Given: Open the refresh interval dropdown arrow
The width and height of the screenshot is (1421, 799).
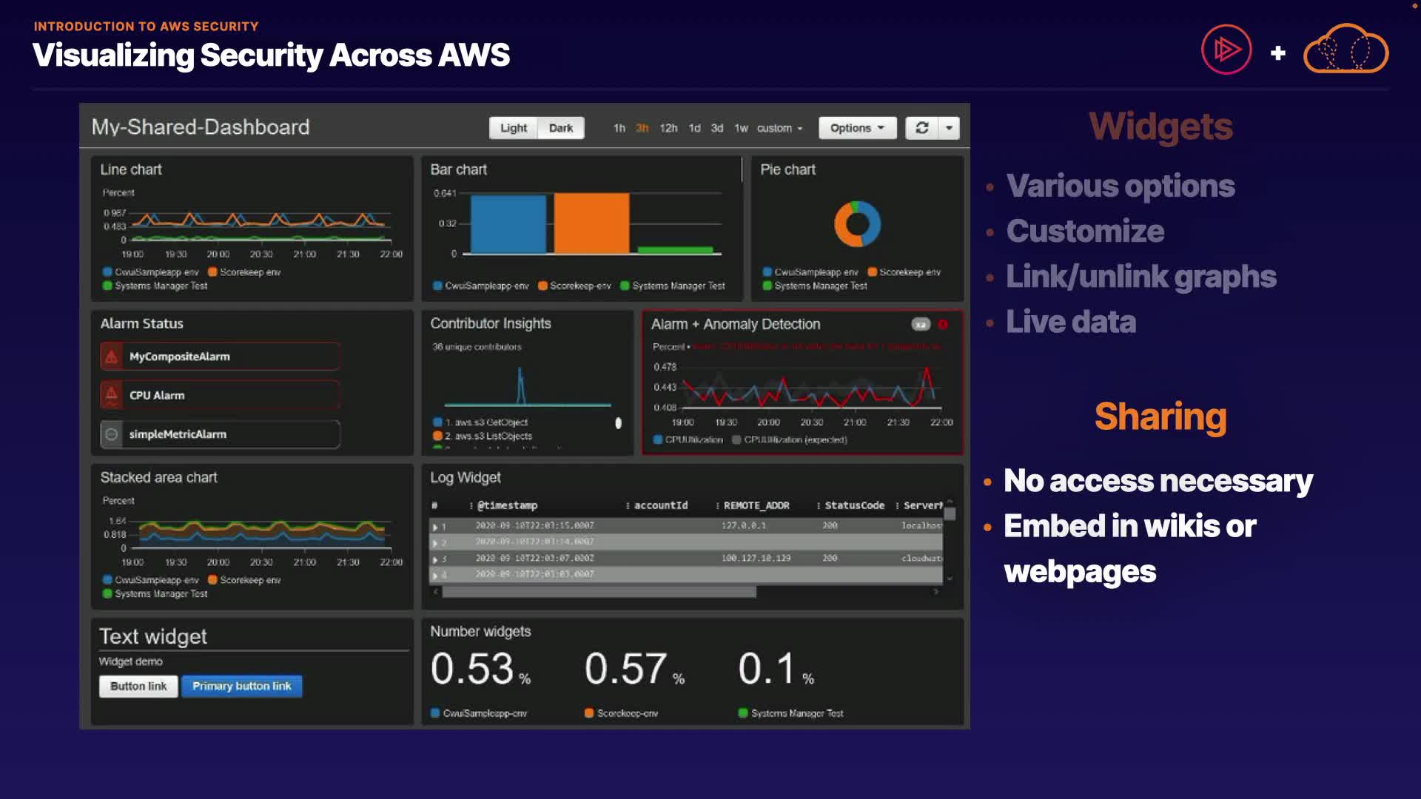Looking at the screenshot, I should [x=949, y=128].
